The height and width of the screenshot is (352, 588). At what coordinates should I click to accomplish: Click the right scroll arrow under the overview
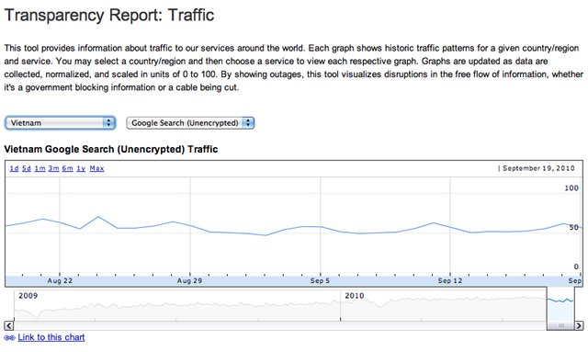tap(579, 325)
